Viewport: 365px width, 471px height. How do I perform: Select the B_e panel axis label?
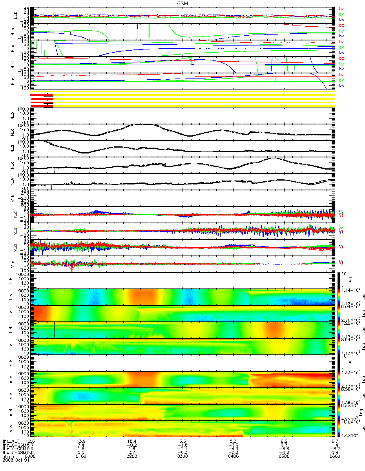point(13,81)
